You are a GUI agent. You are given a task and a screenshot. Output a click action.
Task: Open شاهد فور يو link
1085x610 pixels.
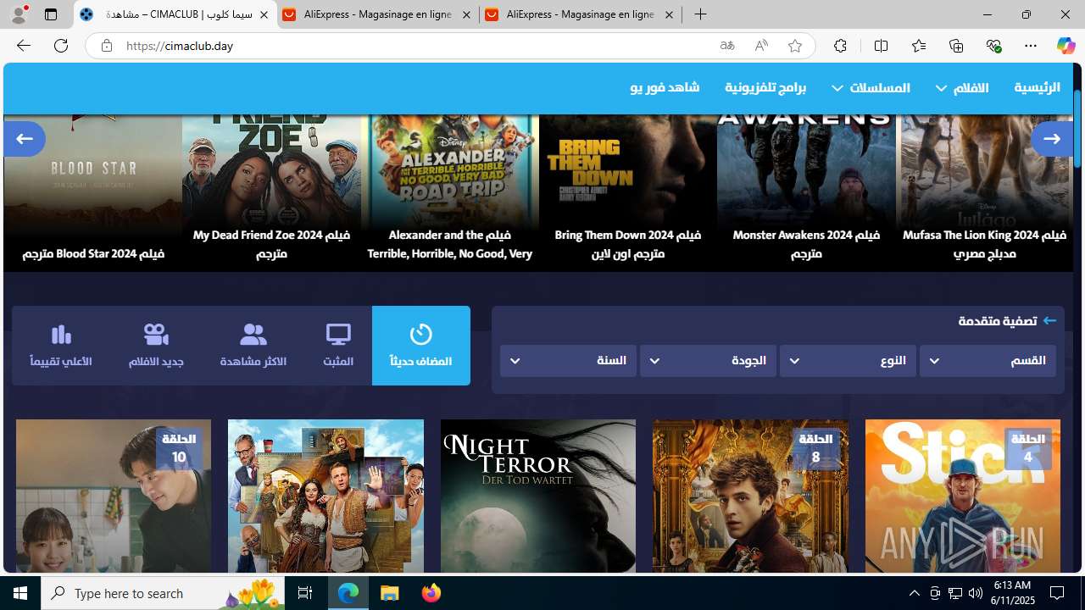[x=665, y=88]
